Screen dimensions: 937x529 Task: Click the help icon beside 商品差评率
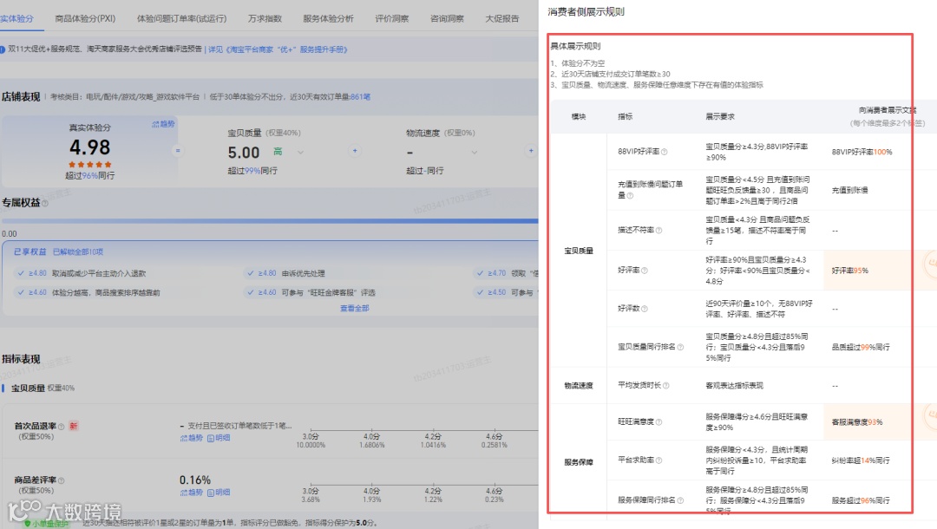61,480
